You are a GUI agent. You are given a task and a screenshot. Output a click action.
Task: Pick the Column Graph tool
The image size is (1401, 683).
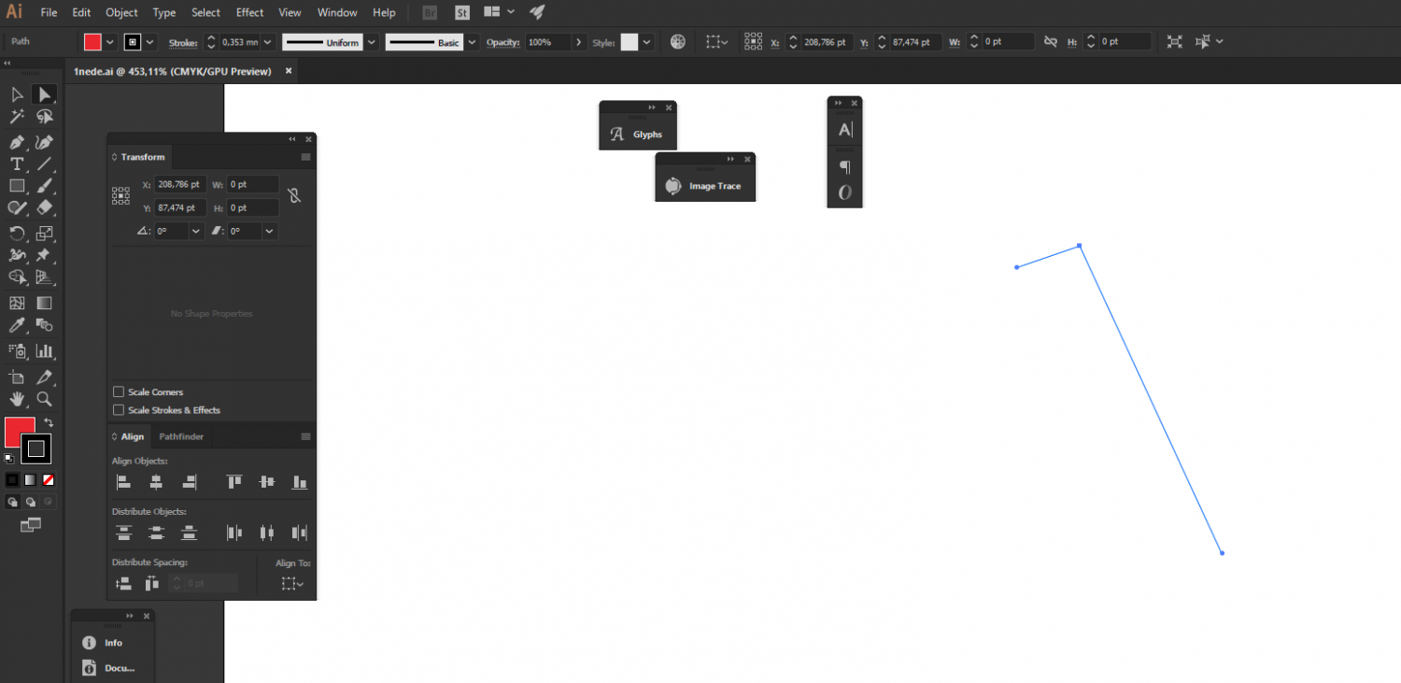[x=44, y=351]
